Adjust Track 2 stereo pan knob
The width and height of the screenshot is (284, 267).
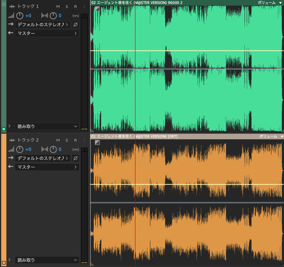tap(53, 149)
